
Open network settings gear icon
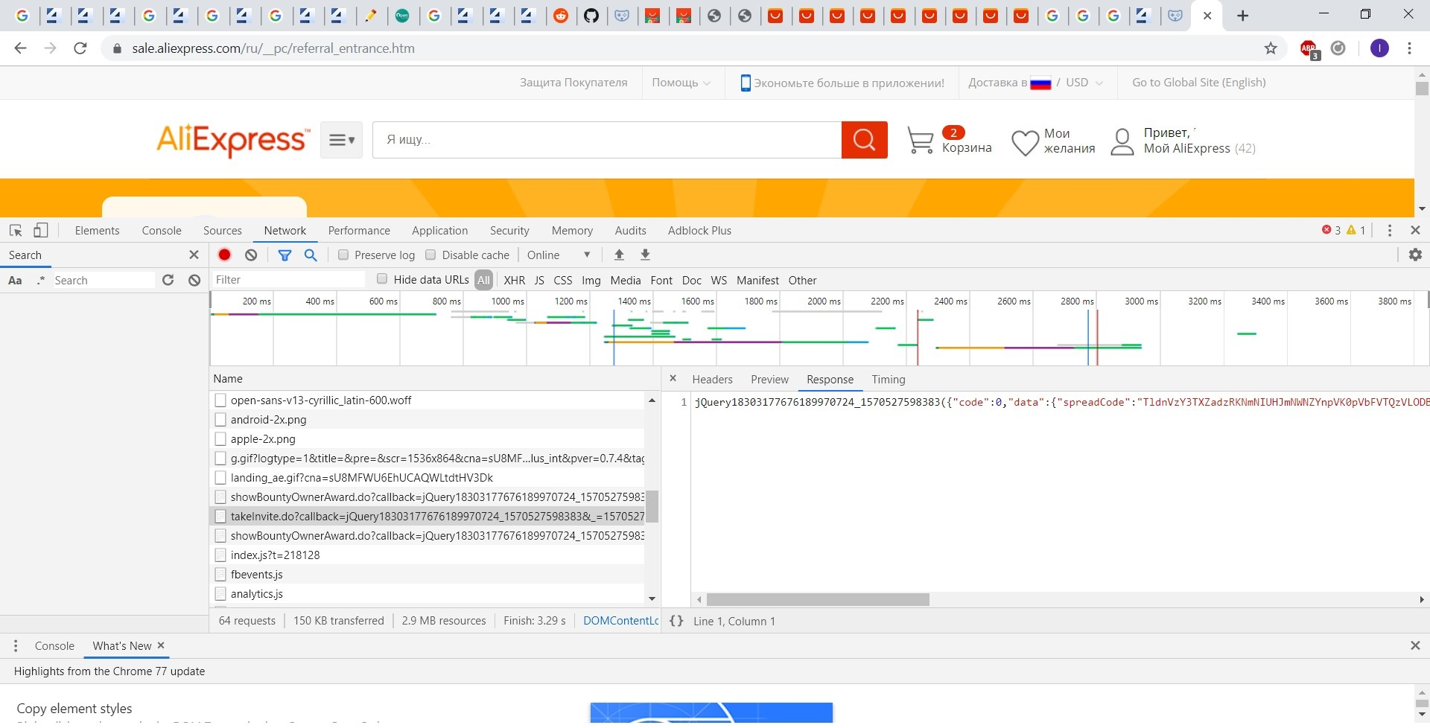[1415, 255]
